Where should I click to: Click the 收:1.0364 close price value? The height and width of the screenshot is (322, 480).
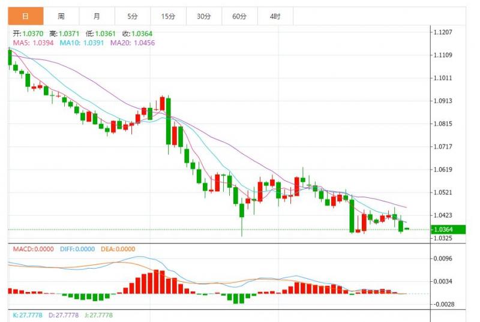(x=137, y=34)
